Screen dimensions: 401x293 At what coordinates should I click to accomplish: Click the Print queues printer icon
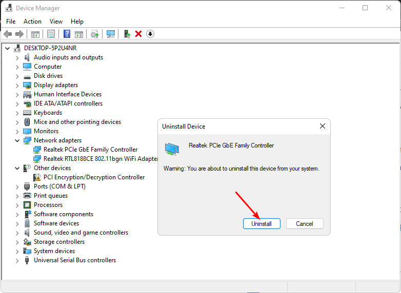pos(27,196)
